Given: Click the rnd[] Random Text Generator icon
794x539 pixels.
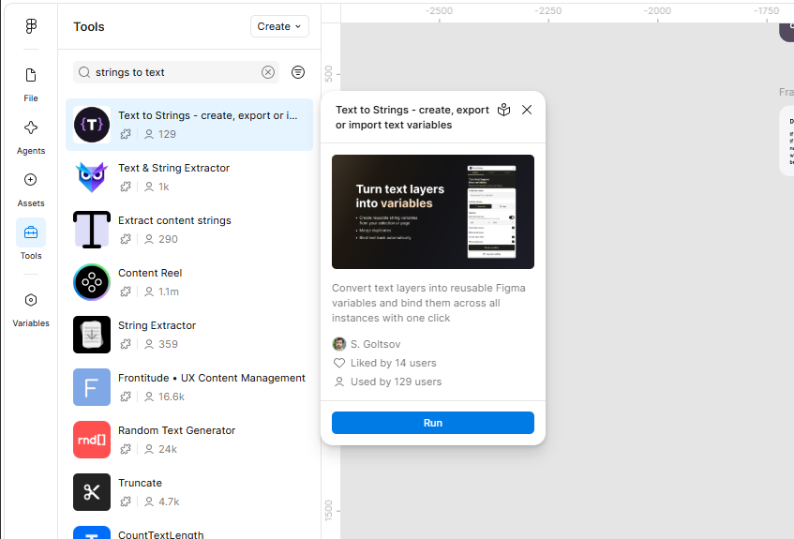Looking at the screenshot, I should click(x=92, y=440).
